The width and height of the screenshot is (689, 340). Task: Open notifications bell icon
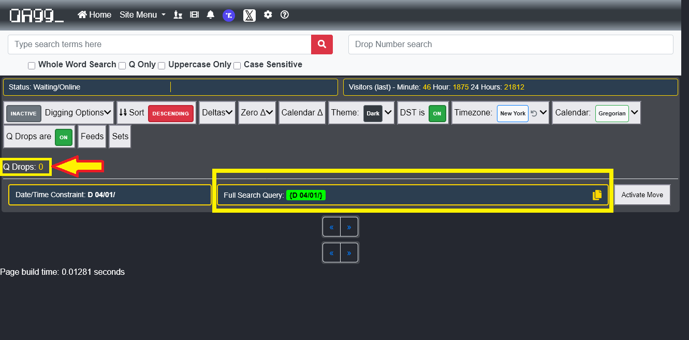(210, 15)
